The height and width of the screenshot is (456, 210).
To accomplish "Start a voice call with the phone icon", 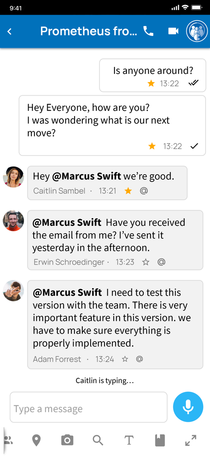I will pyautogui.click(x=149, y=31).
